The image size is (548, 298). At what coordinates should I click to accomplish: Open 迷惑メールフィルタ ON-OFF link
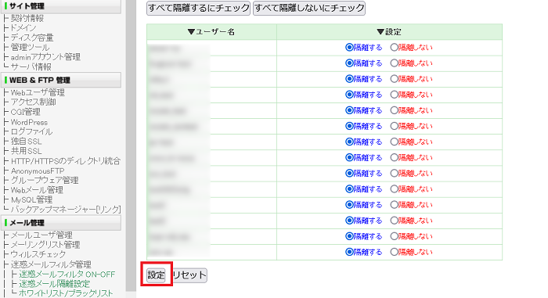click(x=67, y=275)
